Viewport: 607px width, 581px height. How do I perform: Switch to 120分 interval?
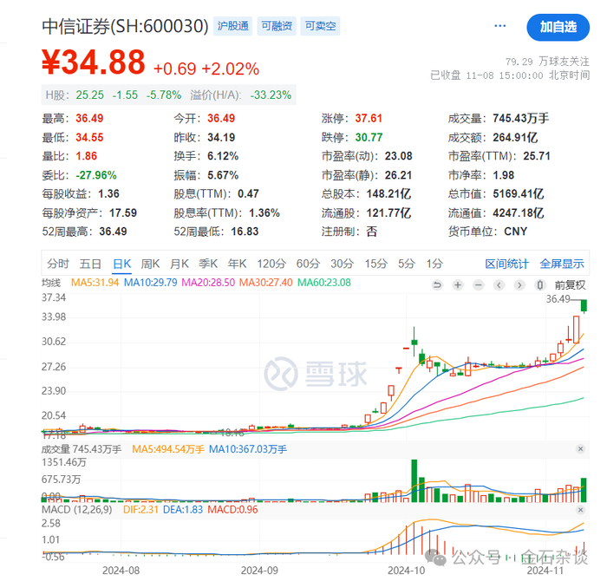point(271,264)
